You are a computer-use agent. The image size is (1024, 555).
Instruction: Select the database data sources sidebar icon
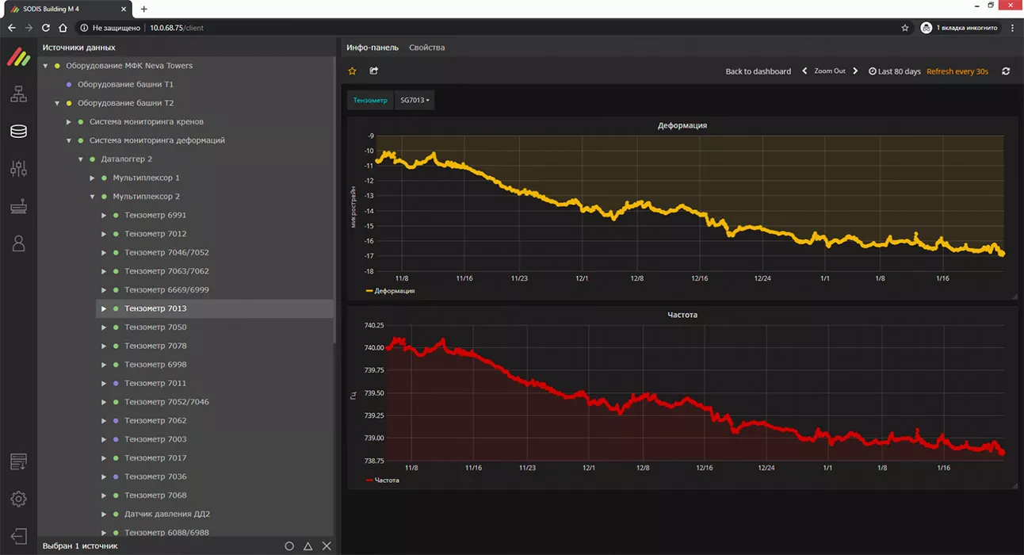18,132
